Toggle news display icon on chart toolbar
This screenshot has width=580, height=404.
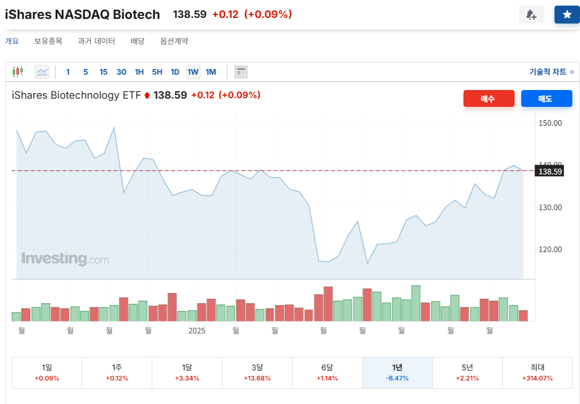[x=241, y=72]
